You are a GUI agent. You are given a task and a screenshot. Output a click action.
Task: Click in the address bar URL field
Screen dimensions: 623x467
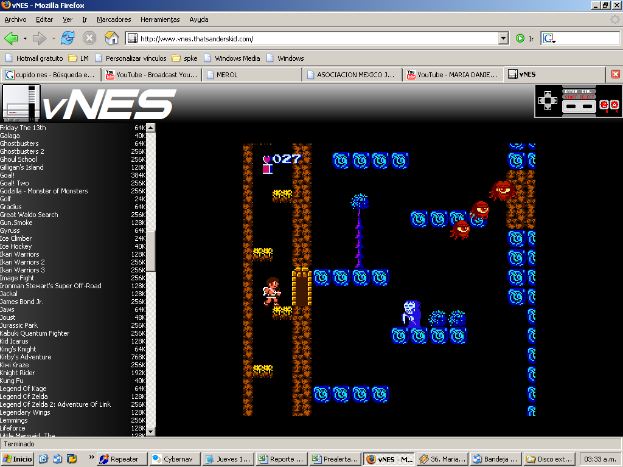pos(312,38)
